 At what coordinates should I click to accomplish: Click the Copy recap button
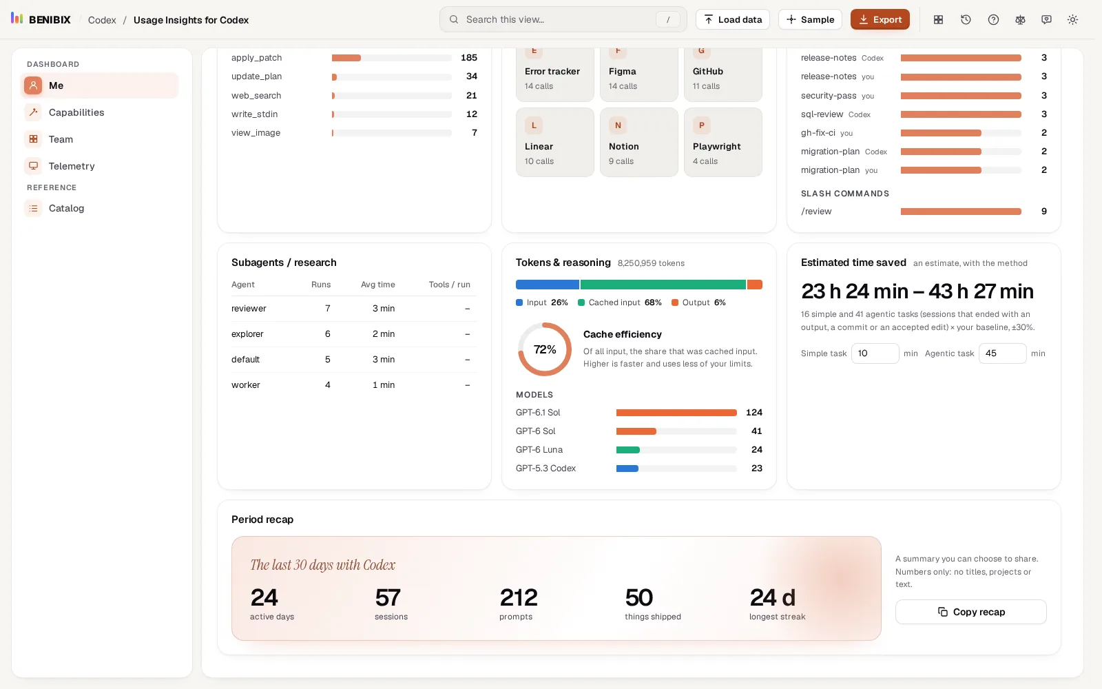point(970,612)
